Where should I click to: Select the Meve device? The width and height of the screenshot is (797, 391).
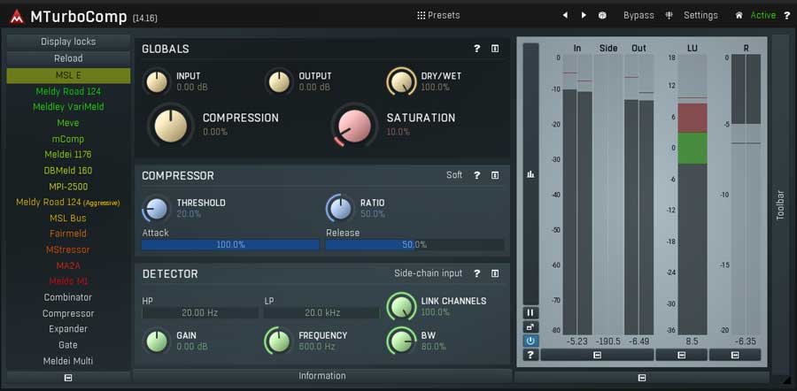point(68,123)
